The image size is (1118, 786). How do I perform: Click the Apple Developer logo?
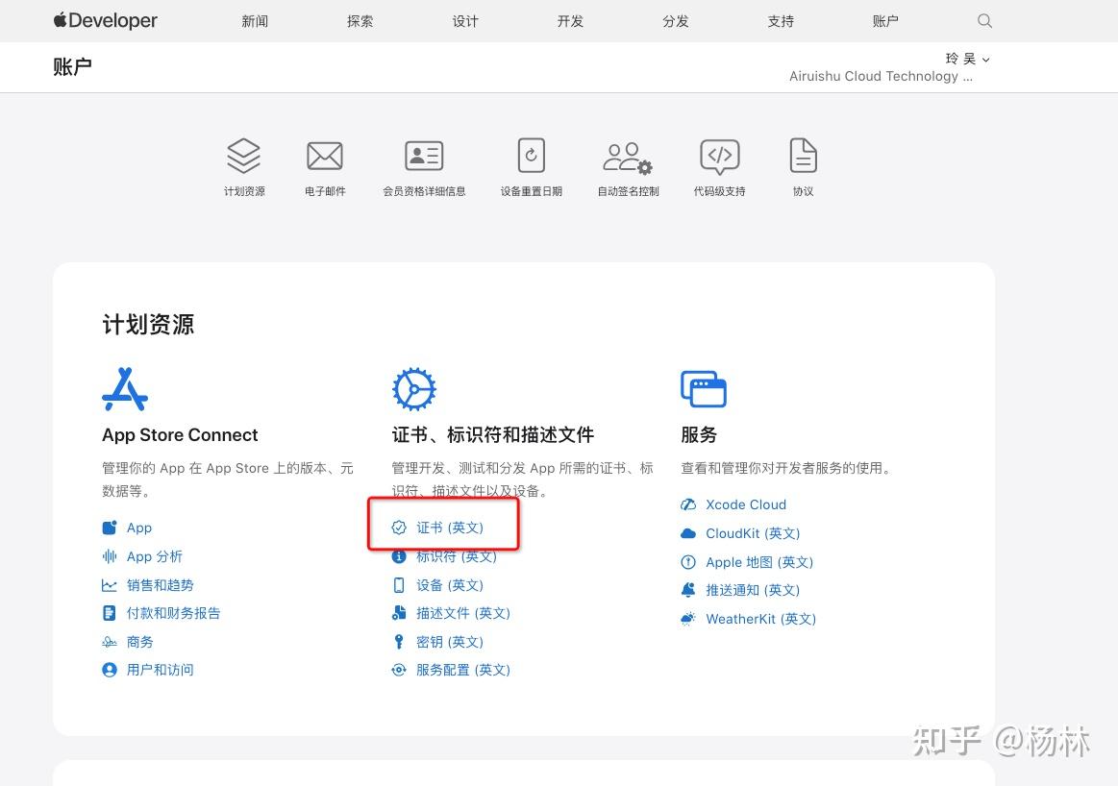coord(106,21)
